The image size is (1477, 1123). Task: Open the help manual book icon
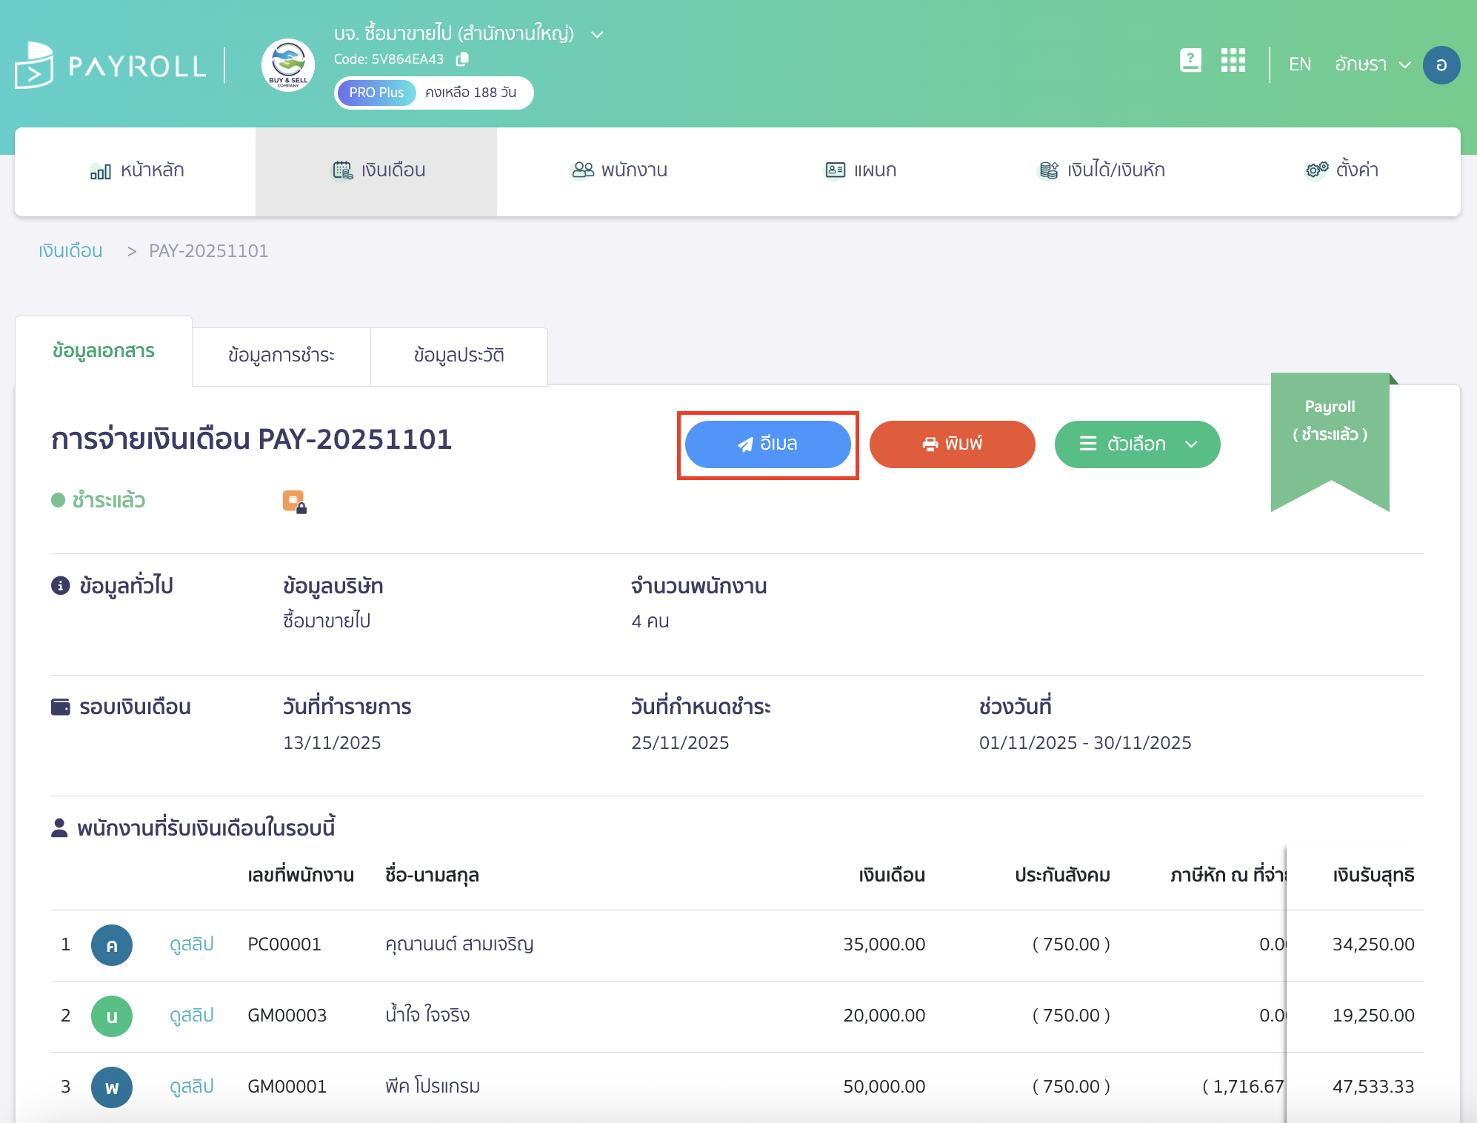coord(1190,61)
